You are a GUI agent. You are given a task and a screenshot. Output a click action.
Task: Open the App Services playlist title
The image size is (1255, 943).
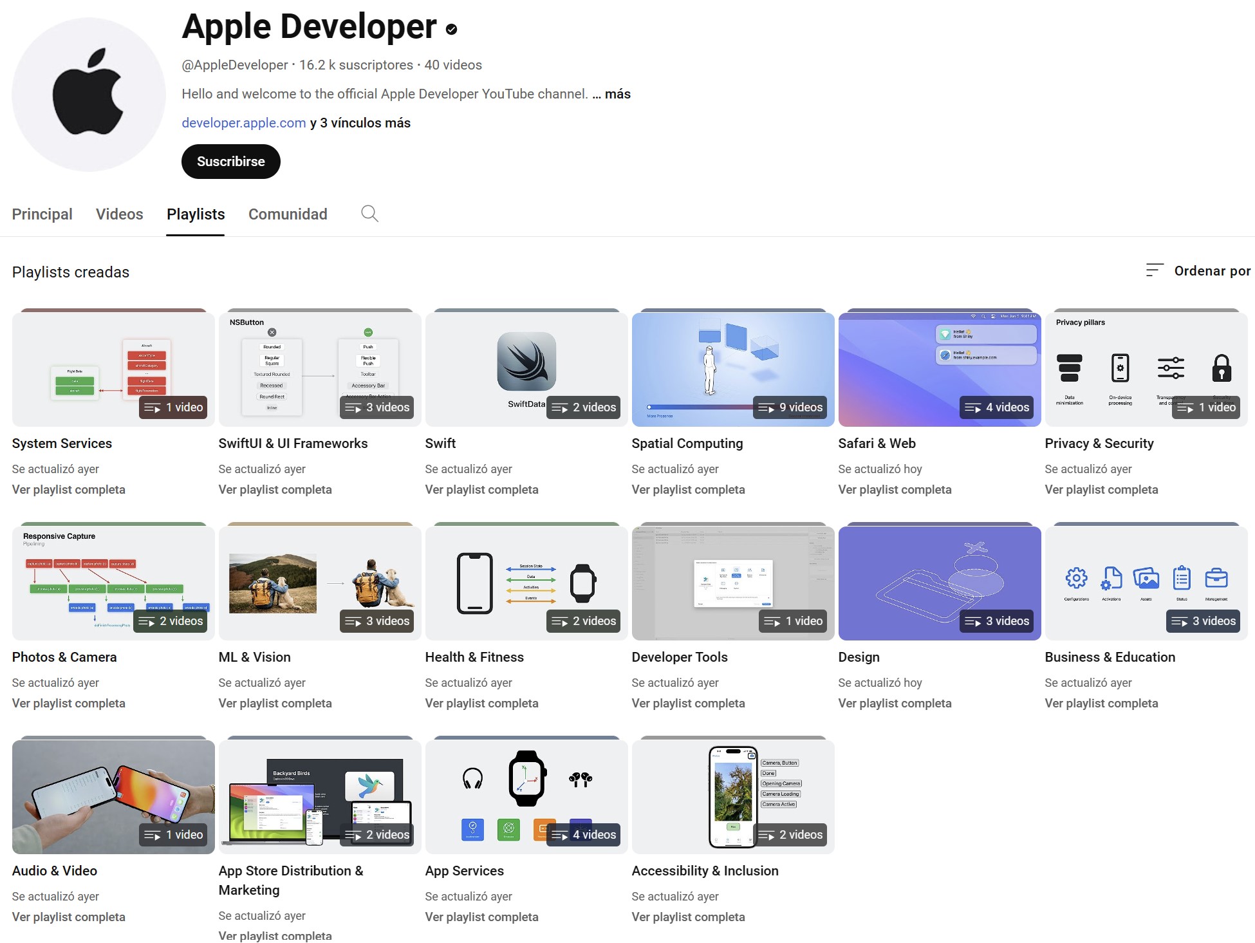coord(464,871)
